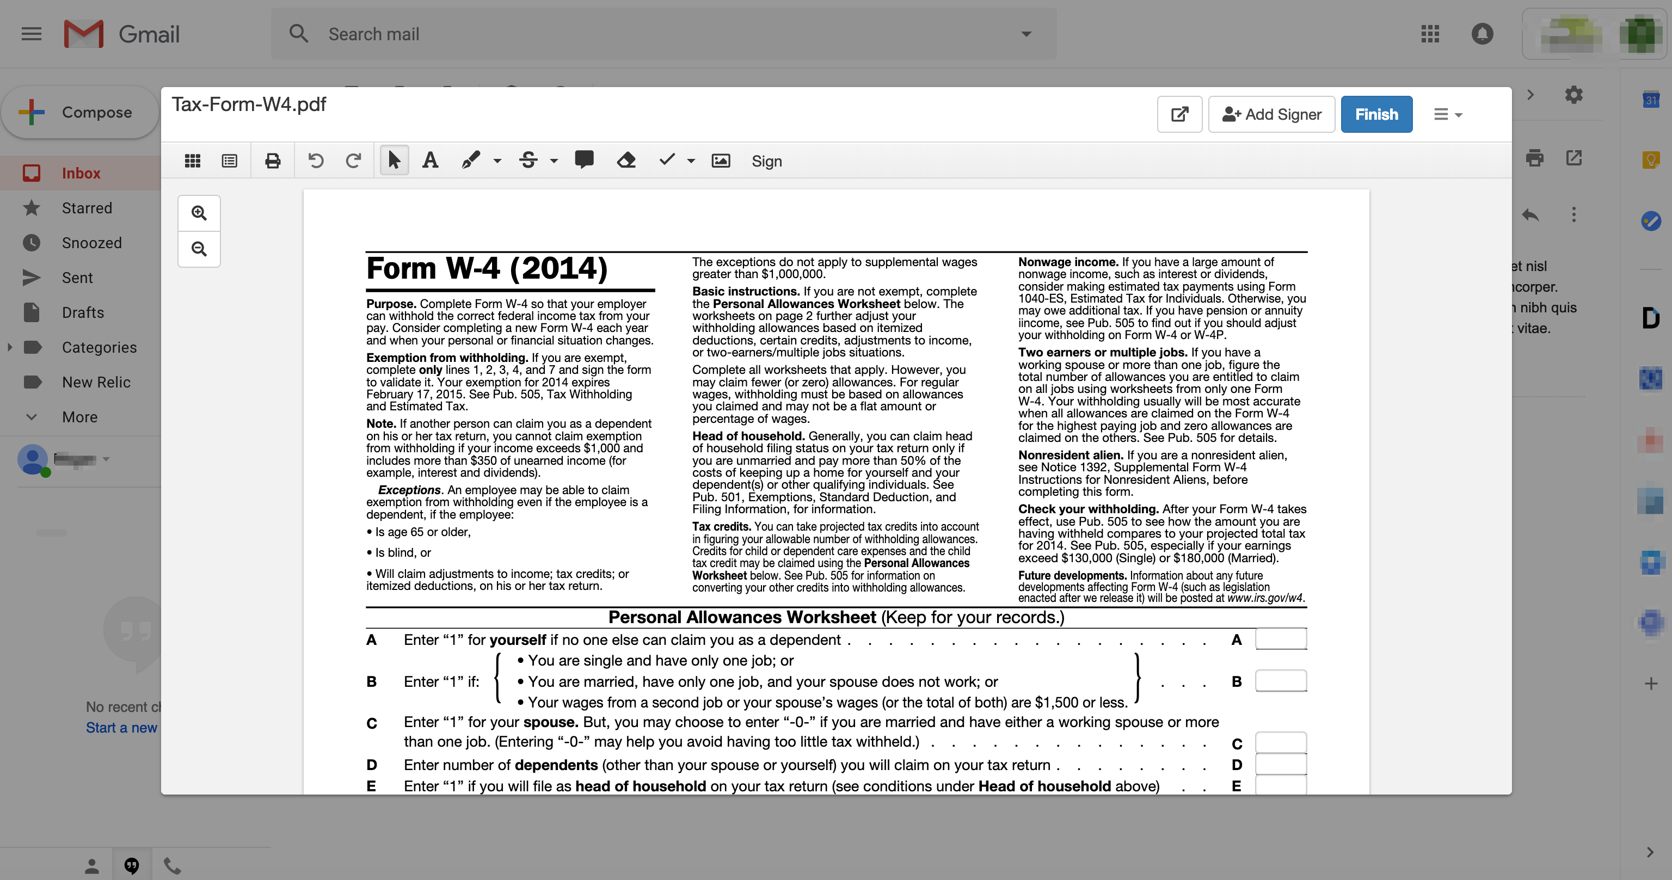This screenshot has width=1672, height=880.
Task: Click the worksheet line A entry box
Action: pos(1281,639)
